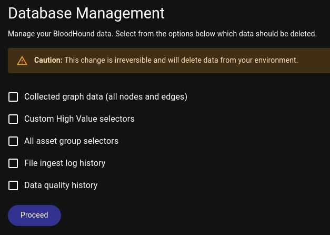Viewport: 330px width, 235px height.
Task: Toggle the File ingest log history checkbox
Action: (x=13, y=163)
